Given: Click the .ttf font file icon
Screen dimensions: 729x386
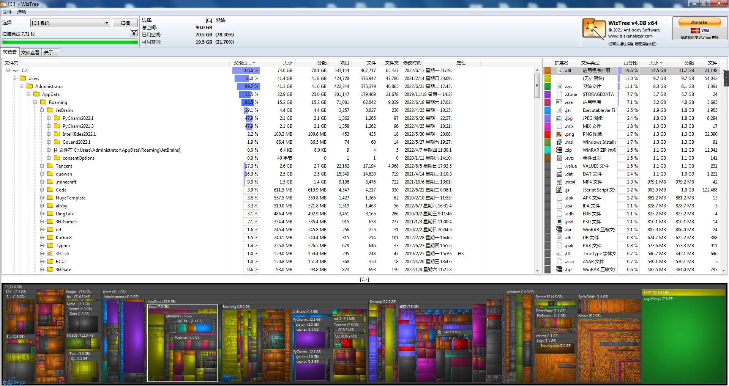Looking at the screenshot, I should point(559,254).
